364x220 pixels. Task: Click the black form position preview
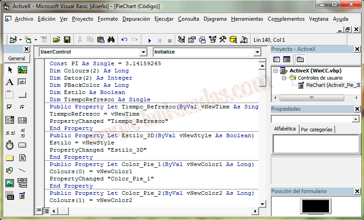click(x=315, y=207)
